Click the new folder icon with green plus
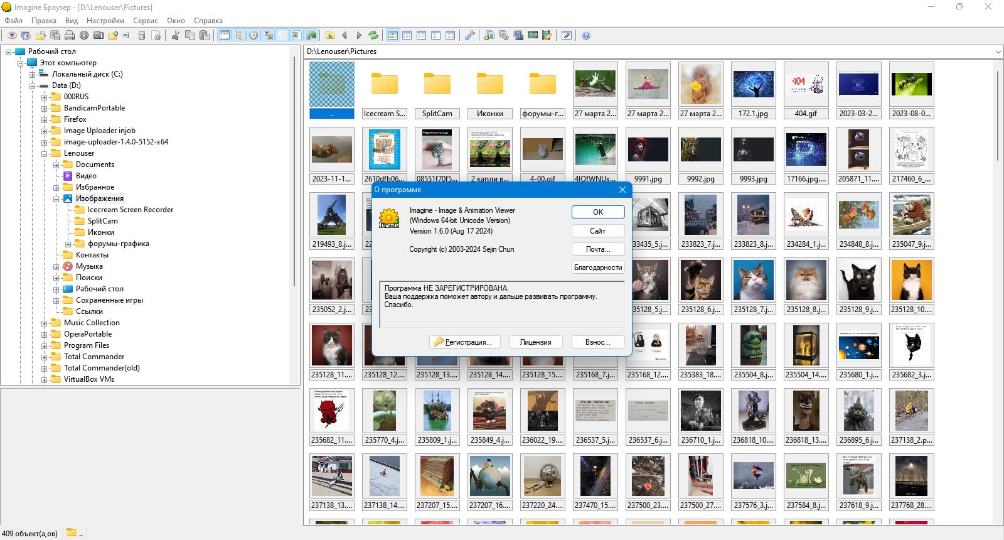This screenshot has width=1004, height=540. 113,35
